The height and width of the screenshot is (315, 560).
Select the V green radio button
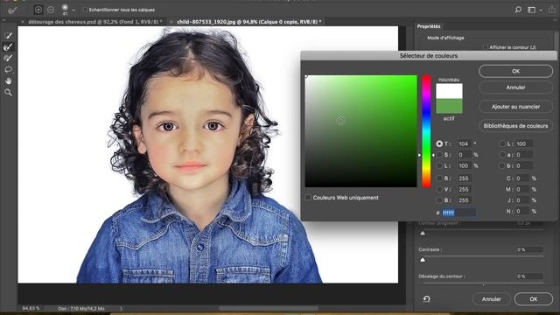click(x=439, y=189)
